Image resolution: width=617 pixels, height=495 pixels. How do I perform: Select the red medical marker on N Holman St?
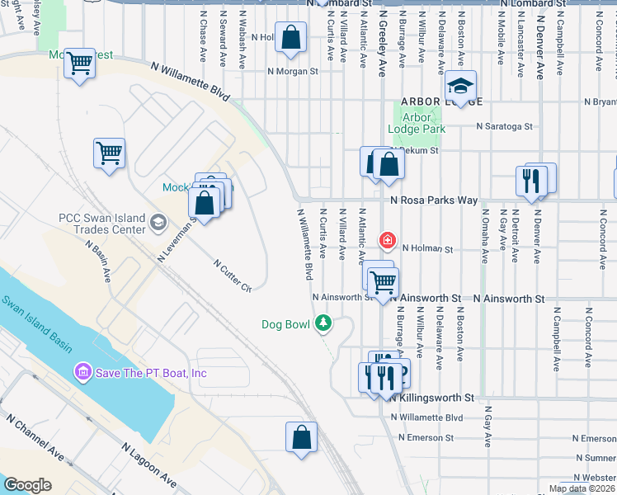click(388, 240)
